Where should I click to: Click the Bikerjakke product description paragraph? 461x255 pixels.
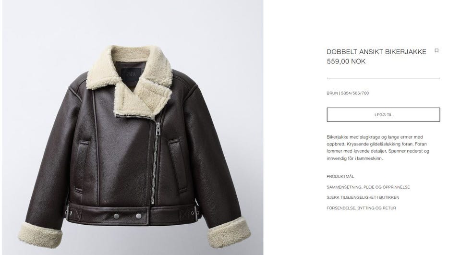378,147
